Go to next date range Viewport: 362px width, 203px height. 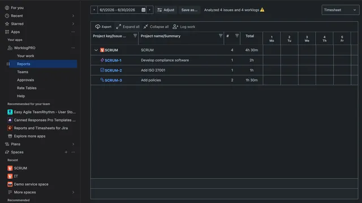(149, 10)
